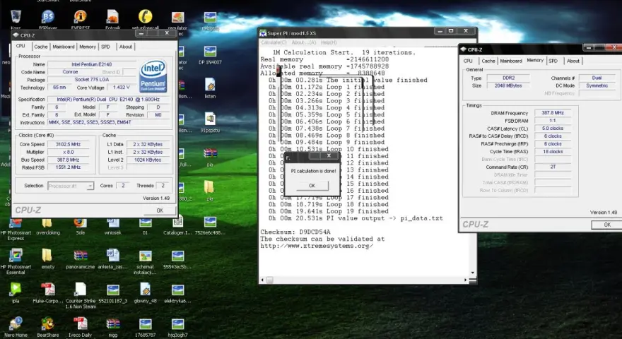Open the listen file on the desktop
The height and width of the screenshot is (339, 622).
210,89
